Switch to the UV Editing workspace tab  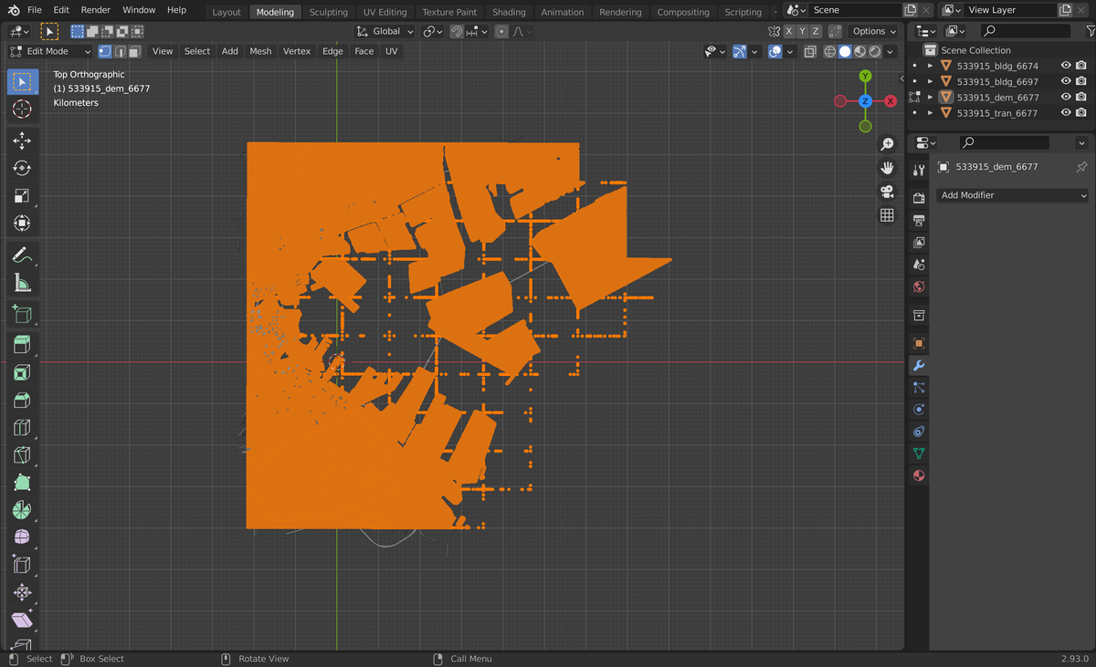click(385, 12)
